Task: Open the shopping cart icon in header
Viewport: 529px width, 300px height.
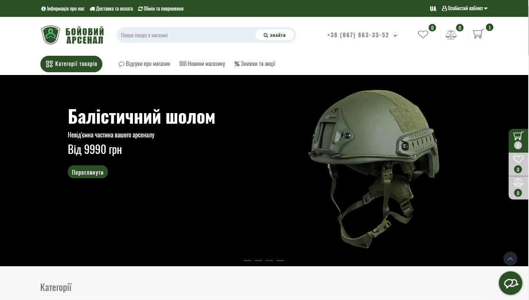Action: coord(478,35)
